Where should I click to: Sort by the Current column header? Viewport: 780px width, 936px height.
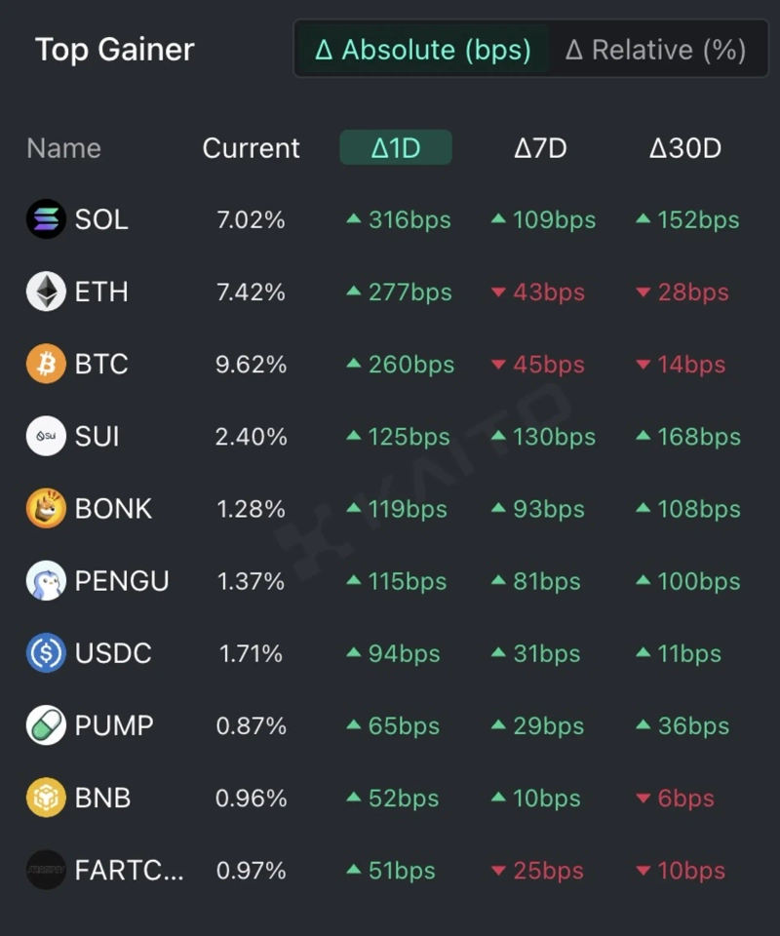pyautogui.click(x=251, y=148)
